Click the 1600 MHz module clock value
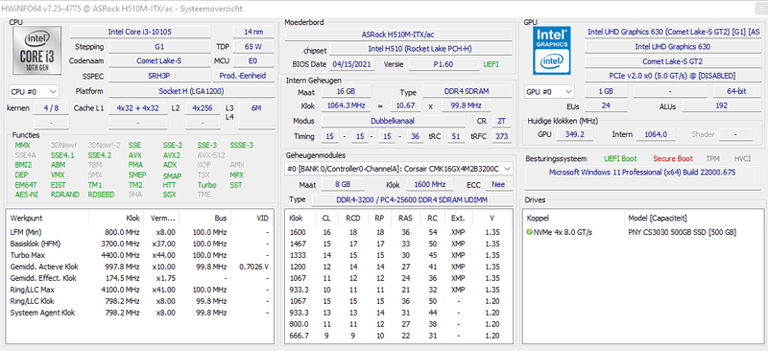The height and width of the screenshot is (351, 768). (431, 184)
